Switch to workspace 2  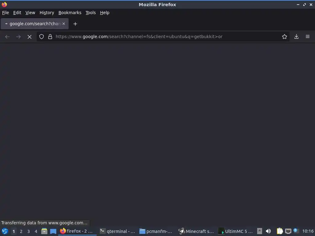click(x=21, y=231)
